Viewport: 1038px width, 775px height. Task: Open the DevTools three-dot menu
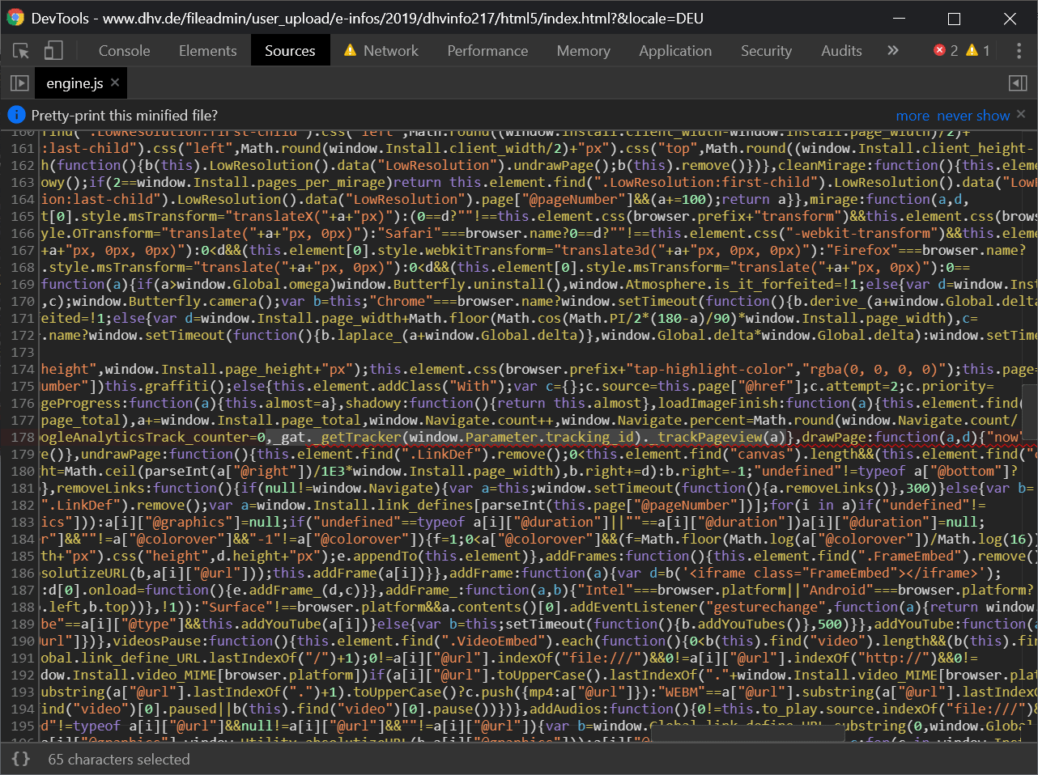click(1019, 51)
